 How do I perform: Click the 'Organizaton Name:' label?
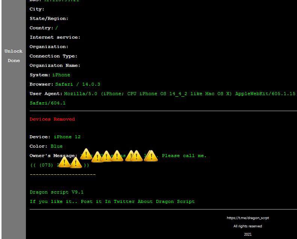(x=55, y=66)
